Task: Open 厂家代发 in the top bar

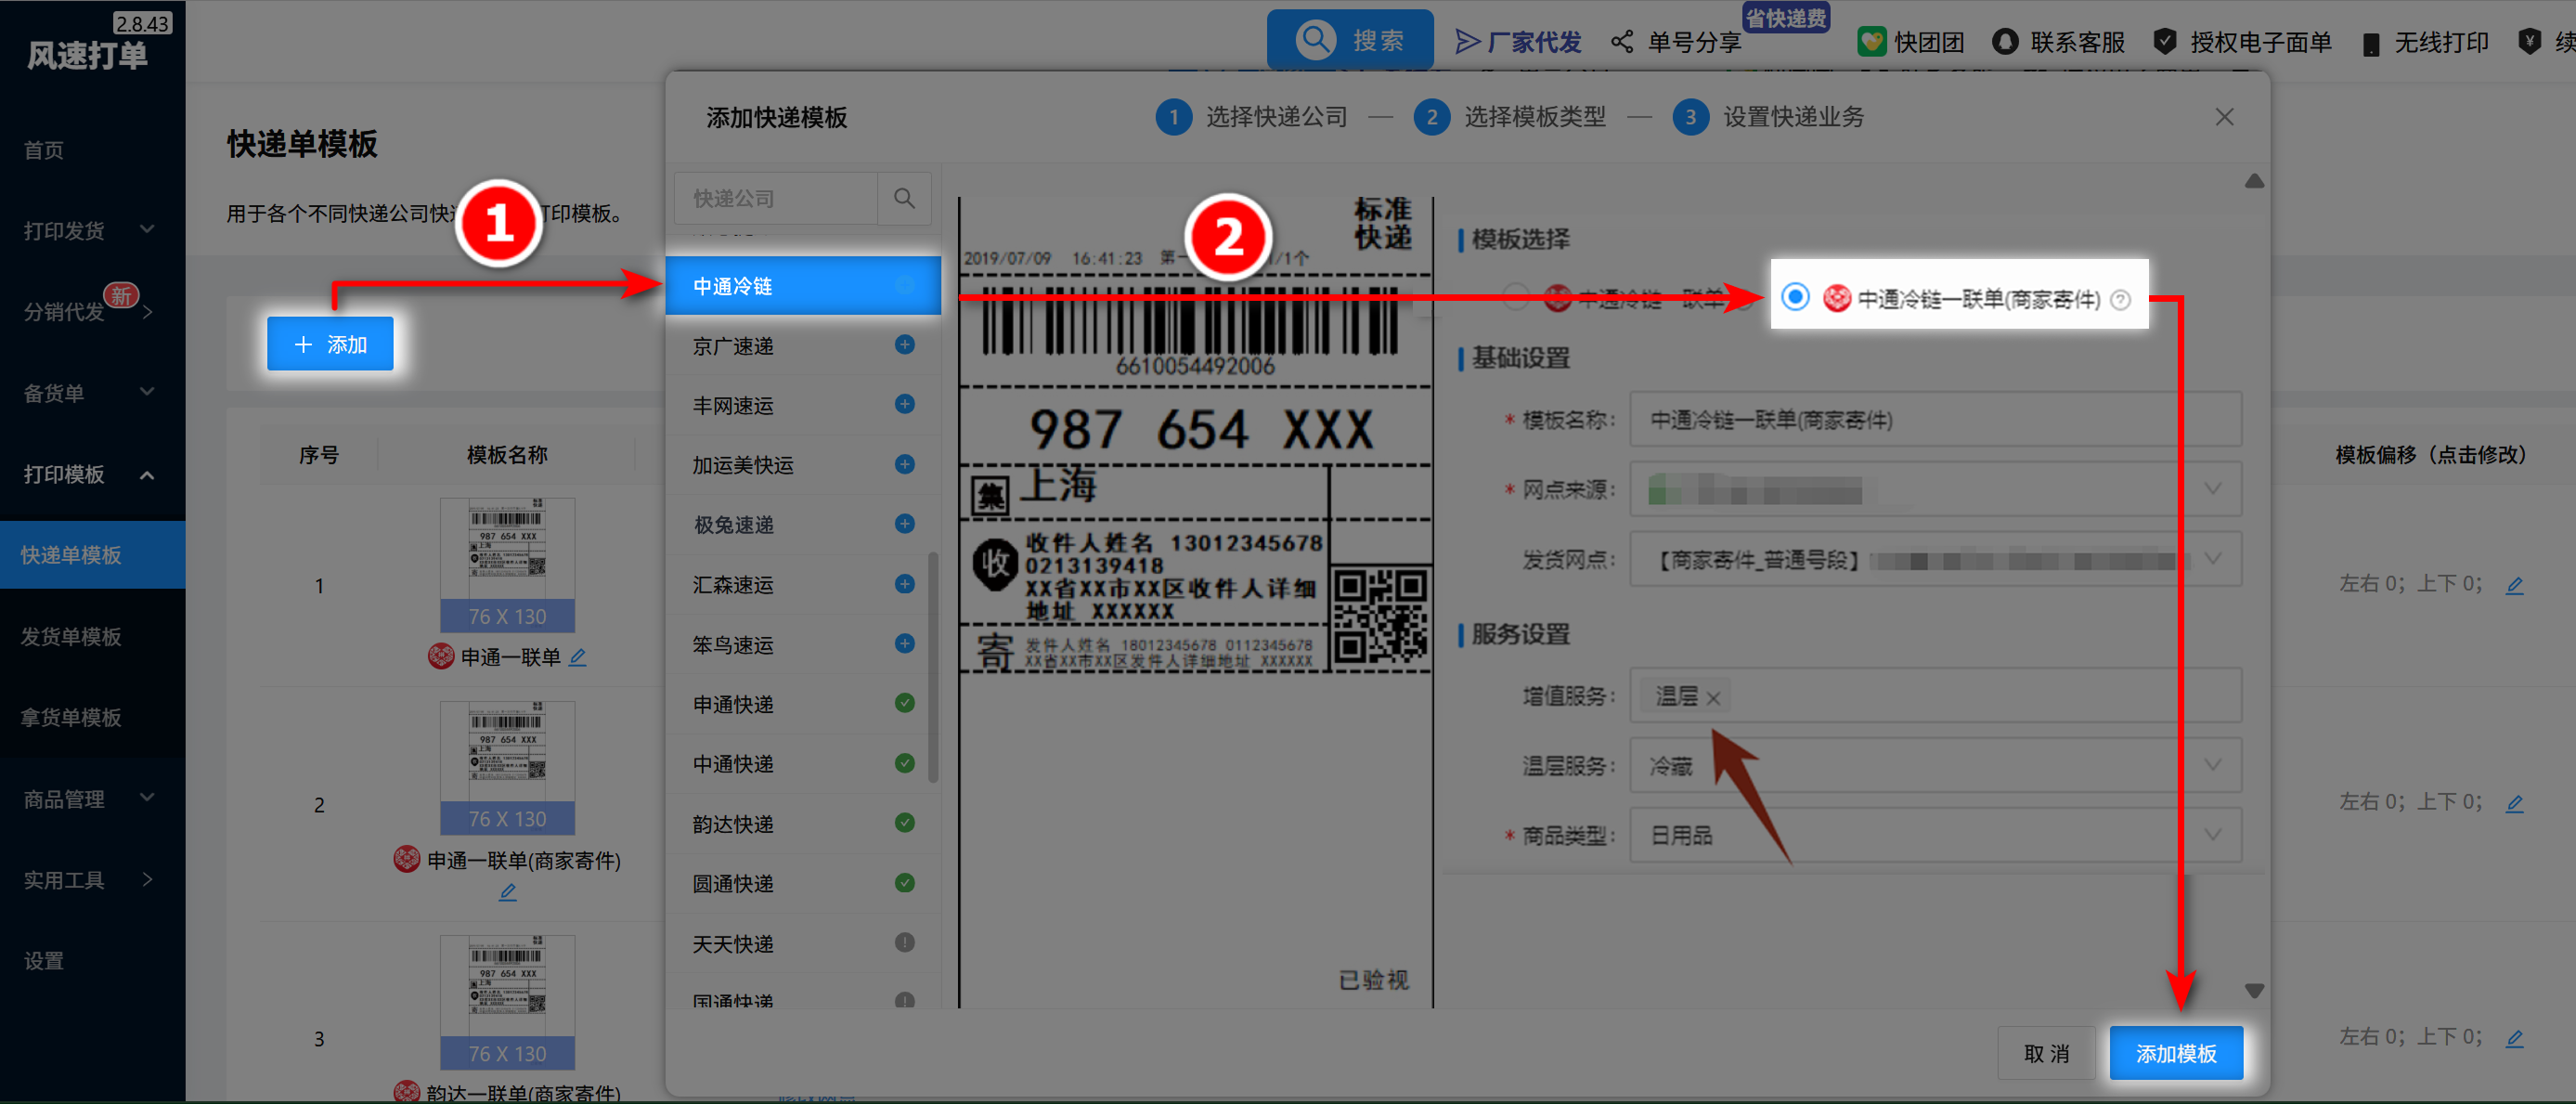Action: [1518, 42]
